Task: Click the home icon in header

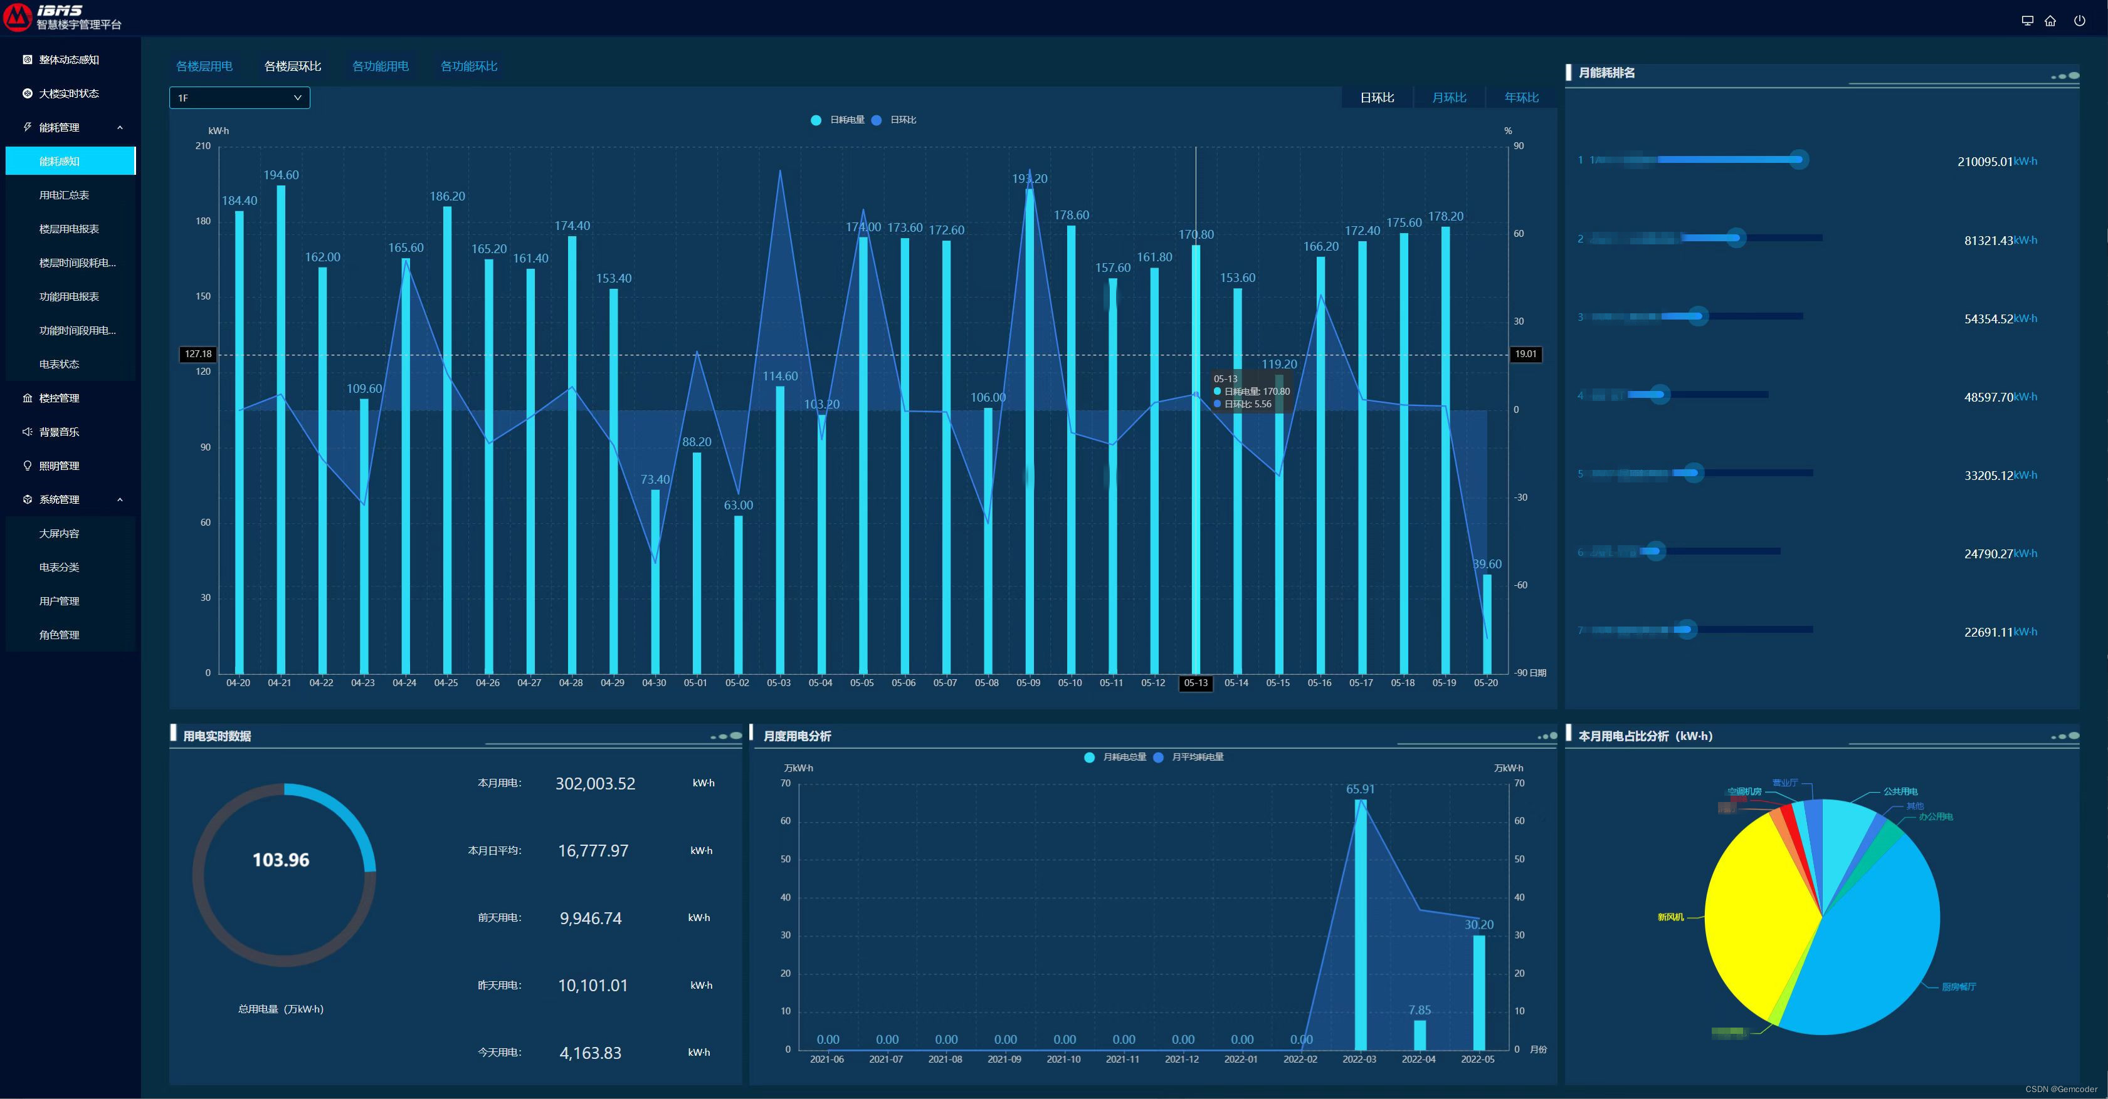Action: 2050,21
